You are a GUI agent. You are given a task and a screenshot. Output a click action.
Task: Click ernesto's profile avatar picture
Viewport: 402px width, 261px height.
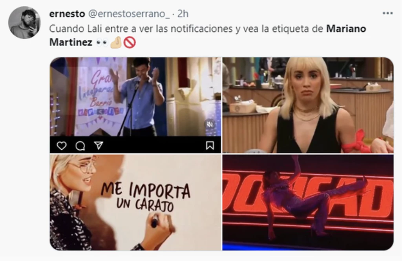[x=24, y=22]
